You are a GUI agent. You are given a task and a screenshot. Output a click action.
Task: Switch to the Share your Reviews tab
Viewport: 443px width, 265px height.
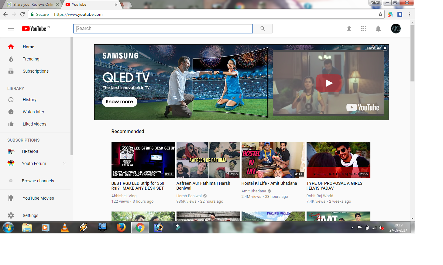(x=32, y=5)
